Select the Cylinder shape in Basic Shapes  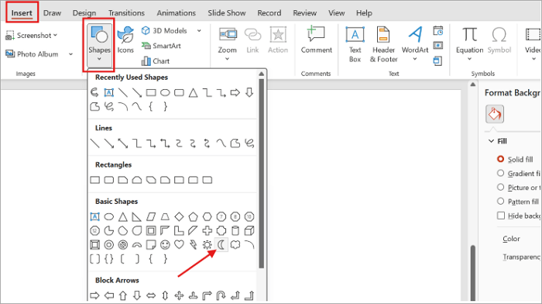(235, 230)
